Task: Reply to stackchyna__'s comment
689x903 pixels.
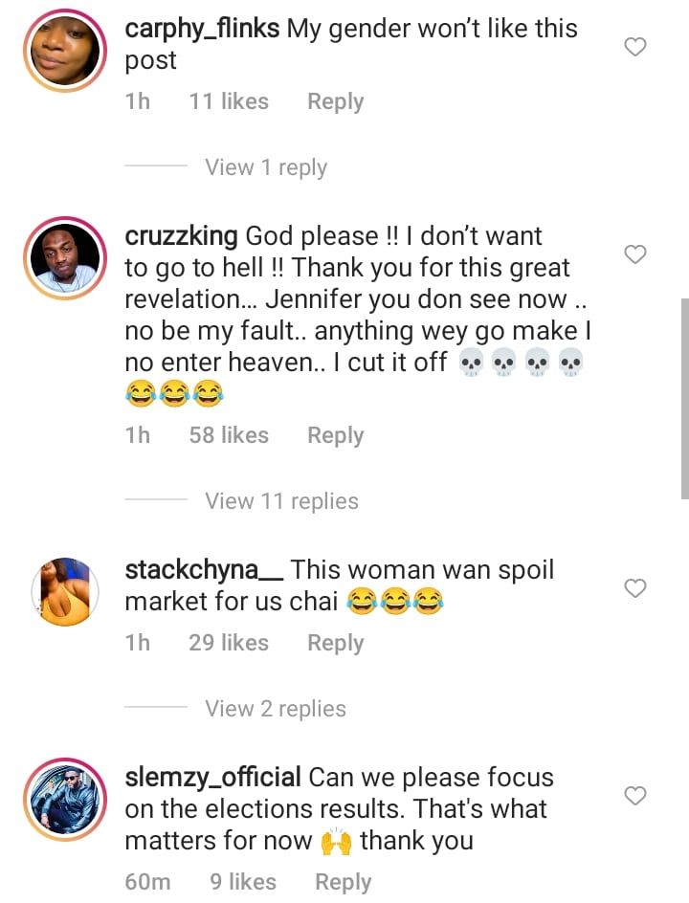Action: 335,643
